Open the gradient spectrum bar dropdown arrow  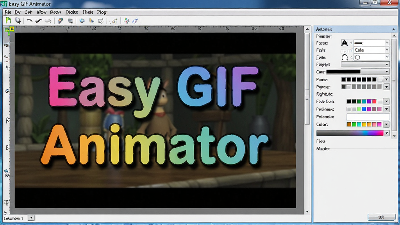(387, 133)
